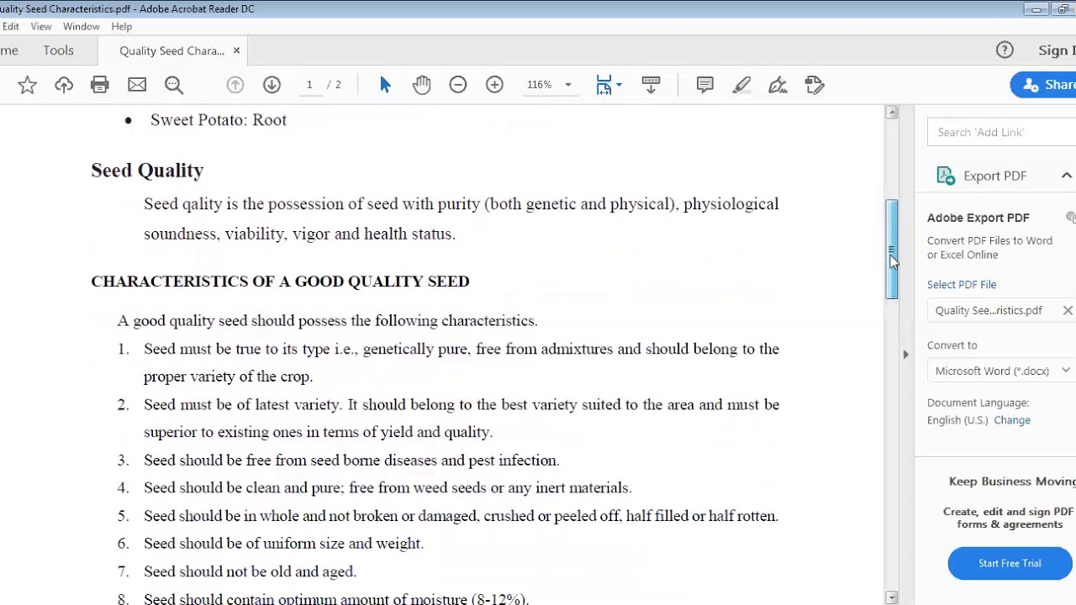Click the scrollbar down arrow
This screenshot has width=1076, height=605.
[x=892, y=597]
